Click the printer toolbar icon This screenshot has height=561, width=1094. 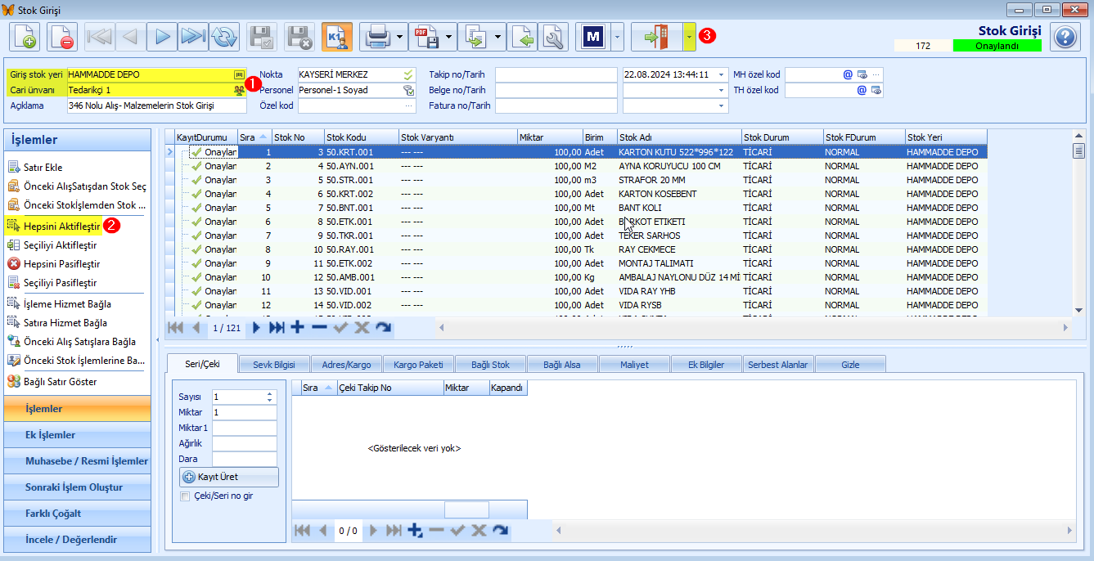(376, 37)
